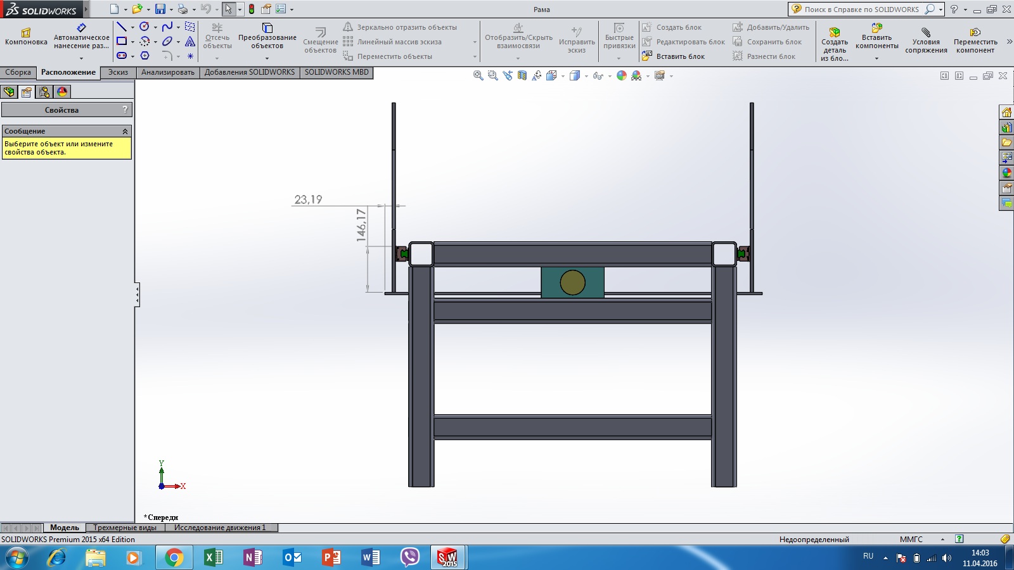
Task: Expand the SOLIDWORKS menu arrow beside the logo
Action: (86, 9)
